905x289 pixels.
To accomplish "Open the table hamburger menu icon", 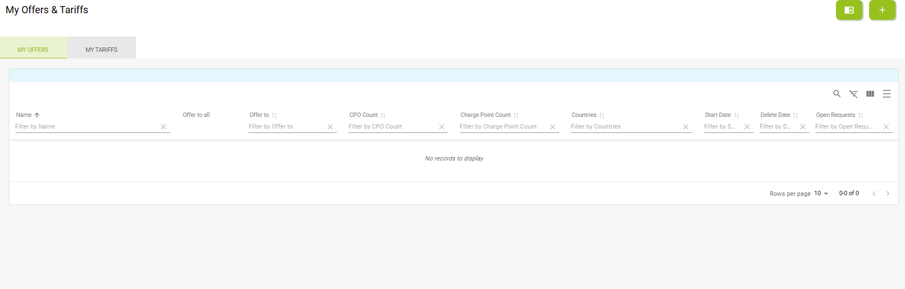I will click(x=886, y=94).
